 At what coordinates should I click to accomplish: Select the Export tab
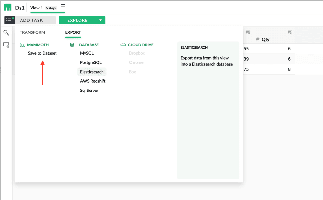[73, 32]
